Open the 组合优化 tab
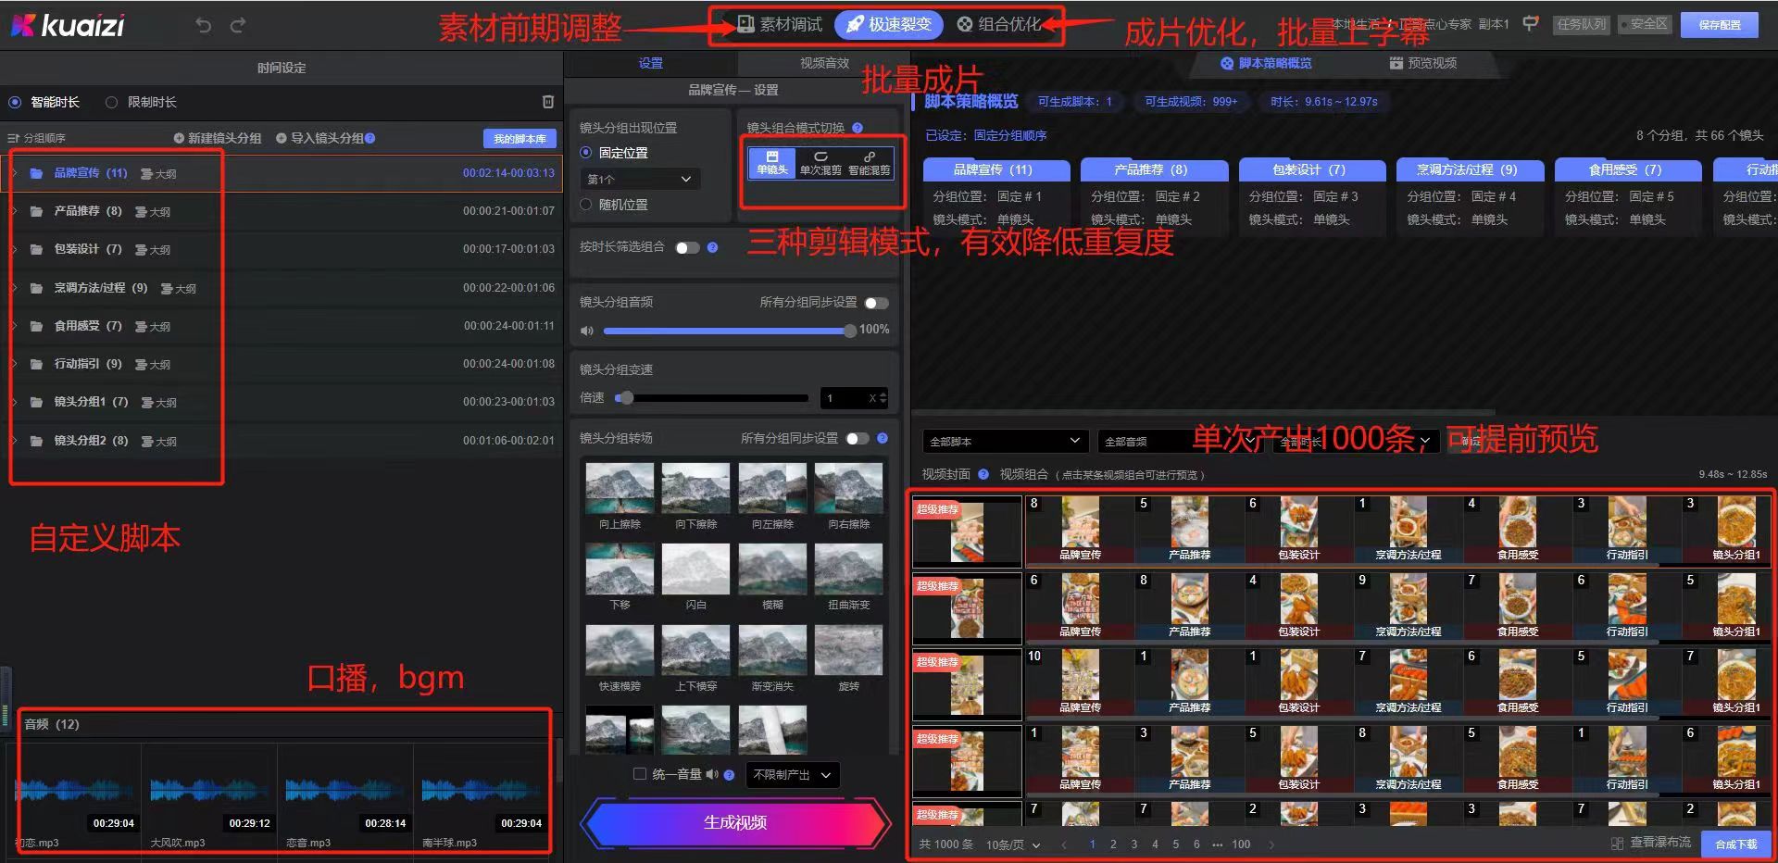 click(x=999, y=25)
